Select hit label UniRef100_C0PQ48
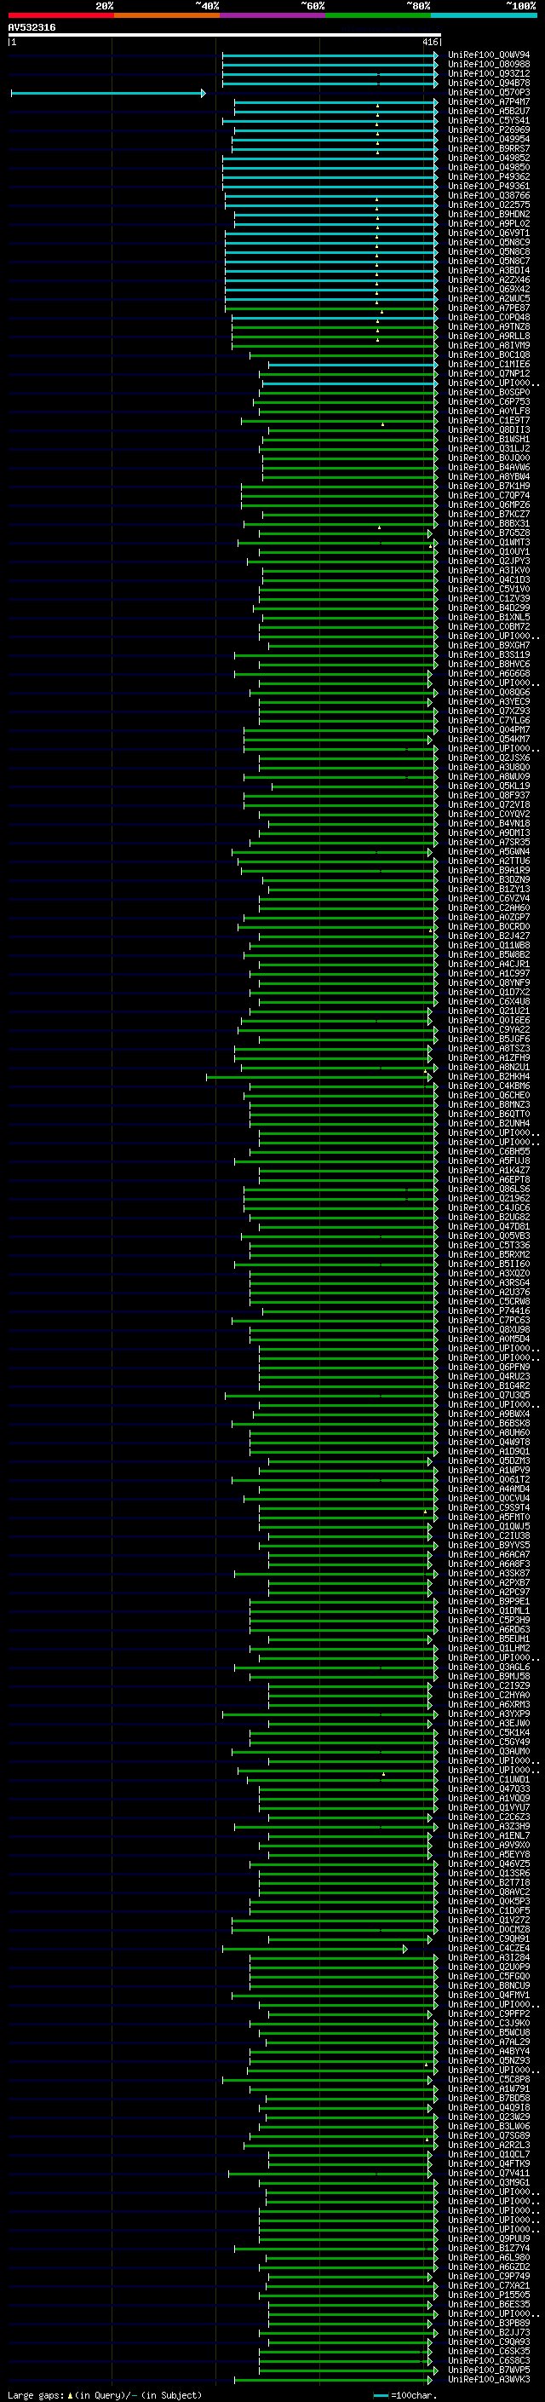The image size is (545, 2402). pos(489,318)
